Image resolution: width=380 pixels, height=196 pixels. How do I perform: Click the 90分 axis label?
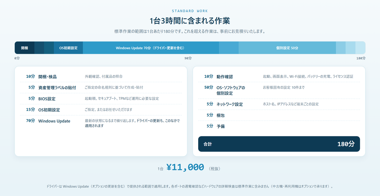point(188,58)
